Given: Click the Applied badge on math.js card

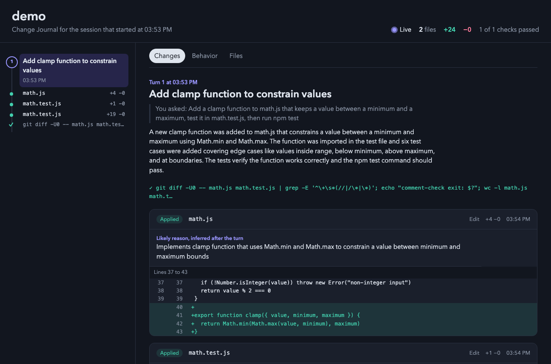Looking at the screenshot, I should 170,219.
